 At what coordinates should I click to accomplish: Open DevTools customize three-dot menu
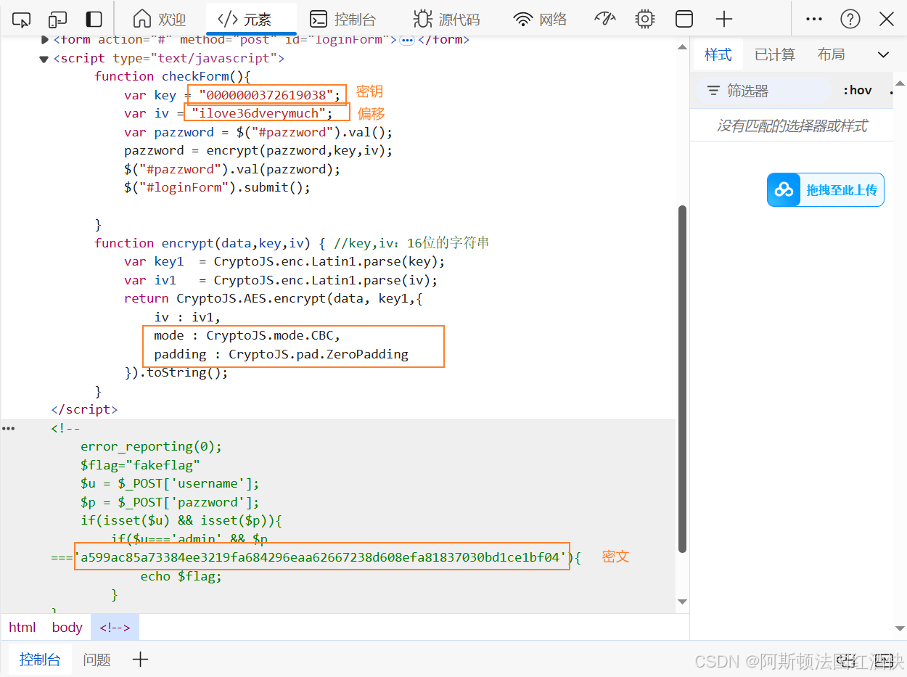pos(814,19)
